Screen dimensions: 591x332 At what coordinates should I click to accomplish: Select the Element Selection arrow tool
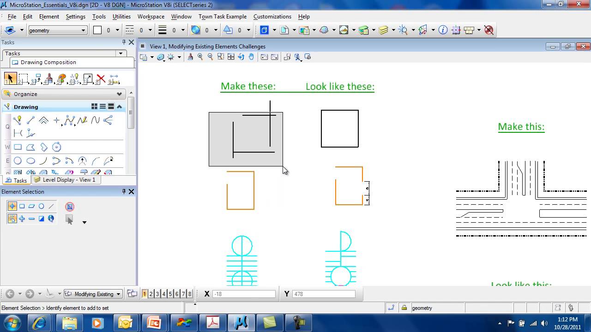click(10, 79)
